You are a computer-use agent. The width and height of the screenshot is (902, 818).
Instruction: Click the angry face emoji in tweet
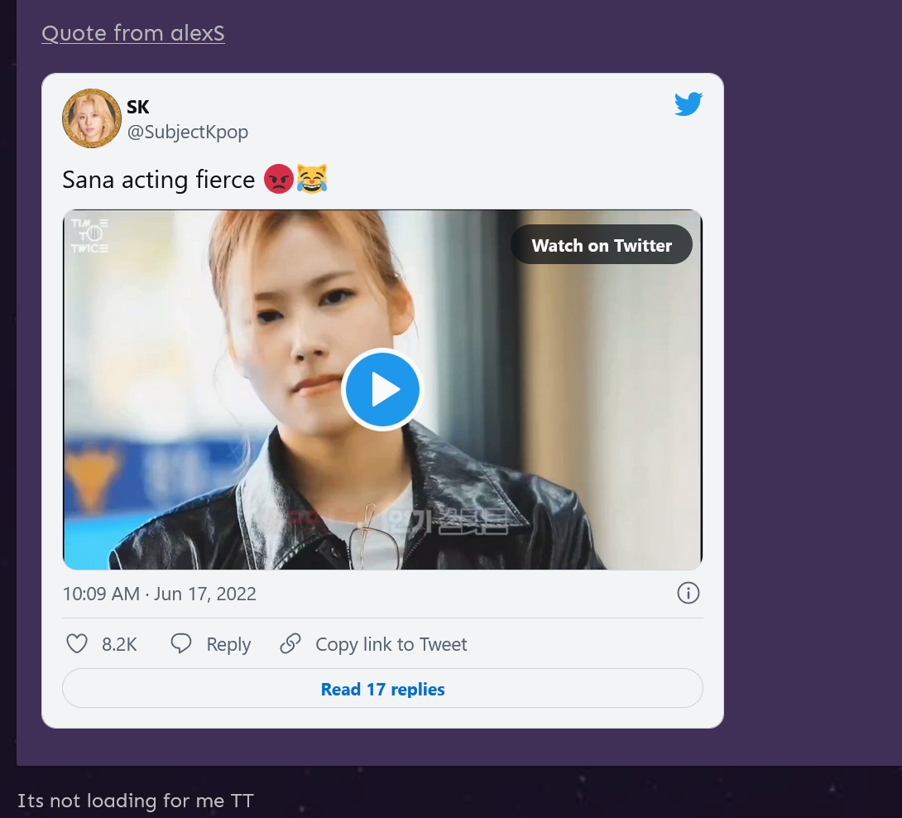pyautogui.click(x=279, y=179)
